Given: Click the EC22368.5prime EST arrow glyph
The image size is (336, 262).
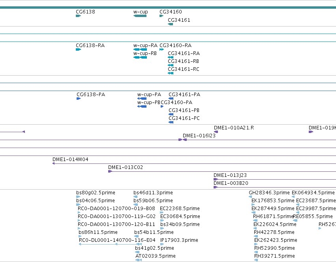Looking at the screenshot, I should [x=161, y=213].
